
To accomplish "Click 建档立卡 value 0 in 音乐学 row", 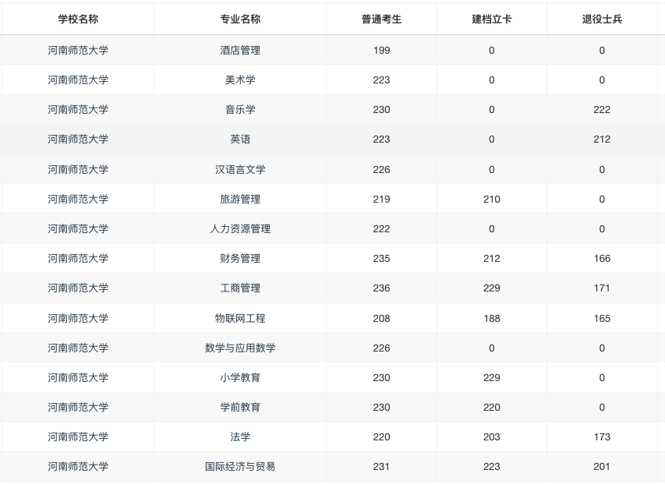I will 492,110.
